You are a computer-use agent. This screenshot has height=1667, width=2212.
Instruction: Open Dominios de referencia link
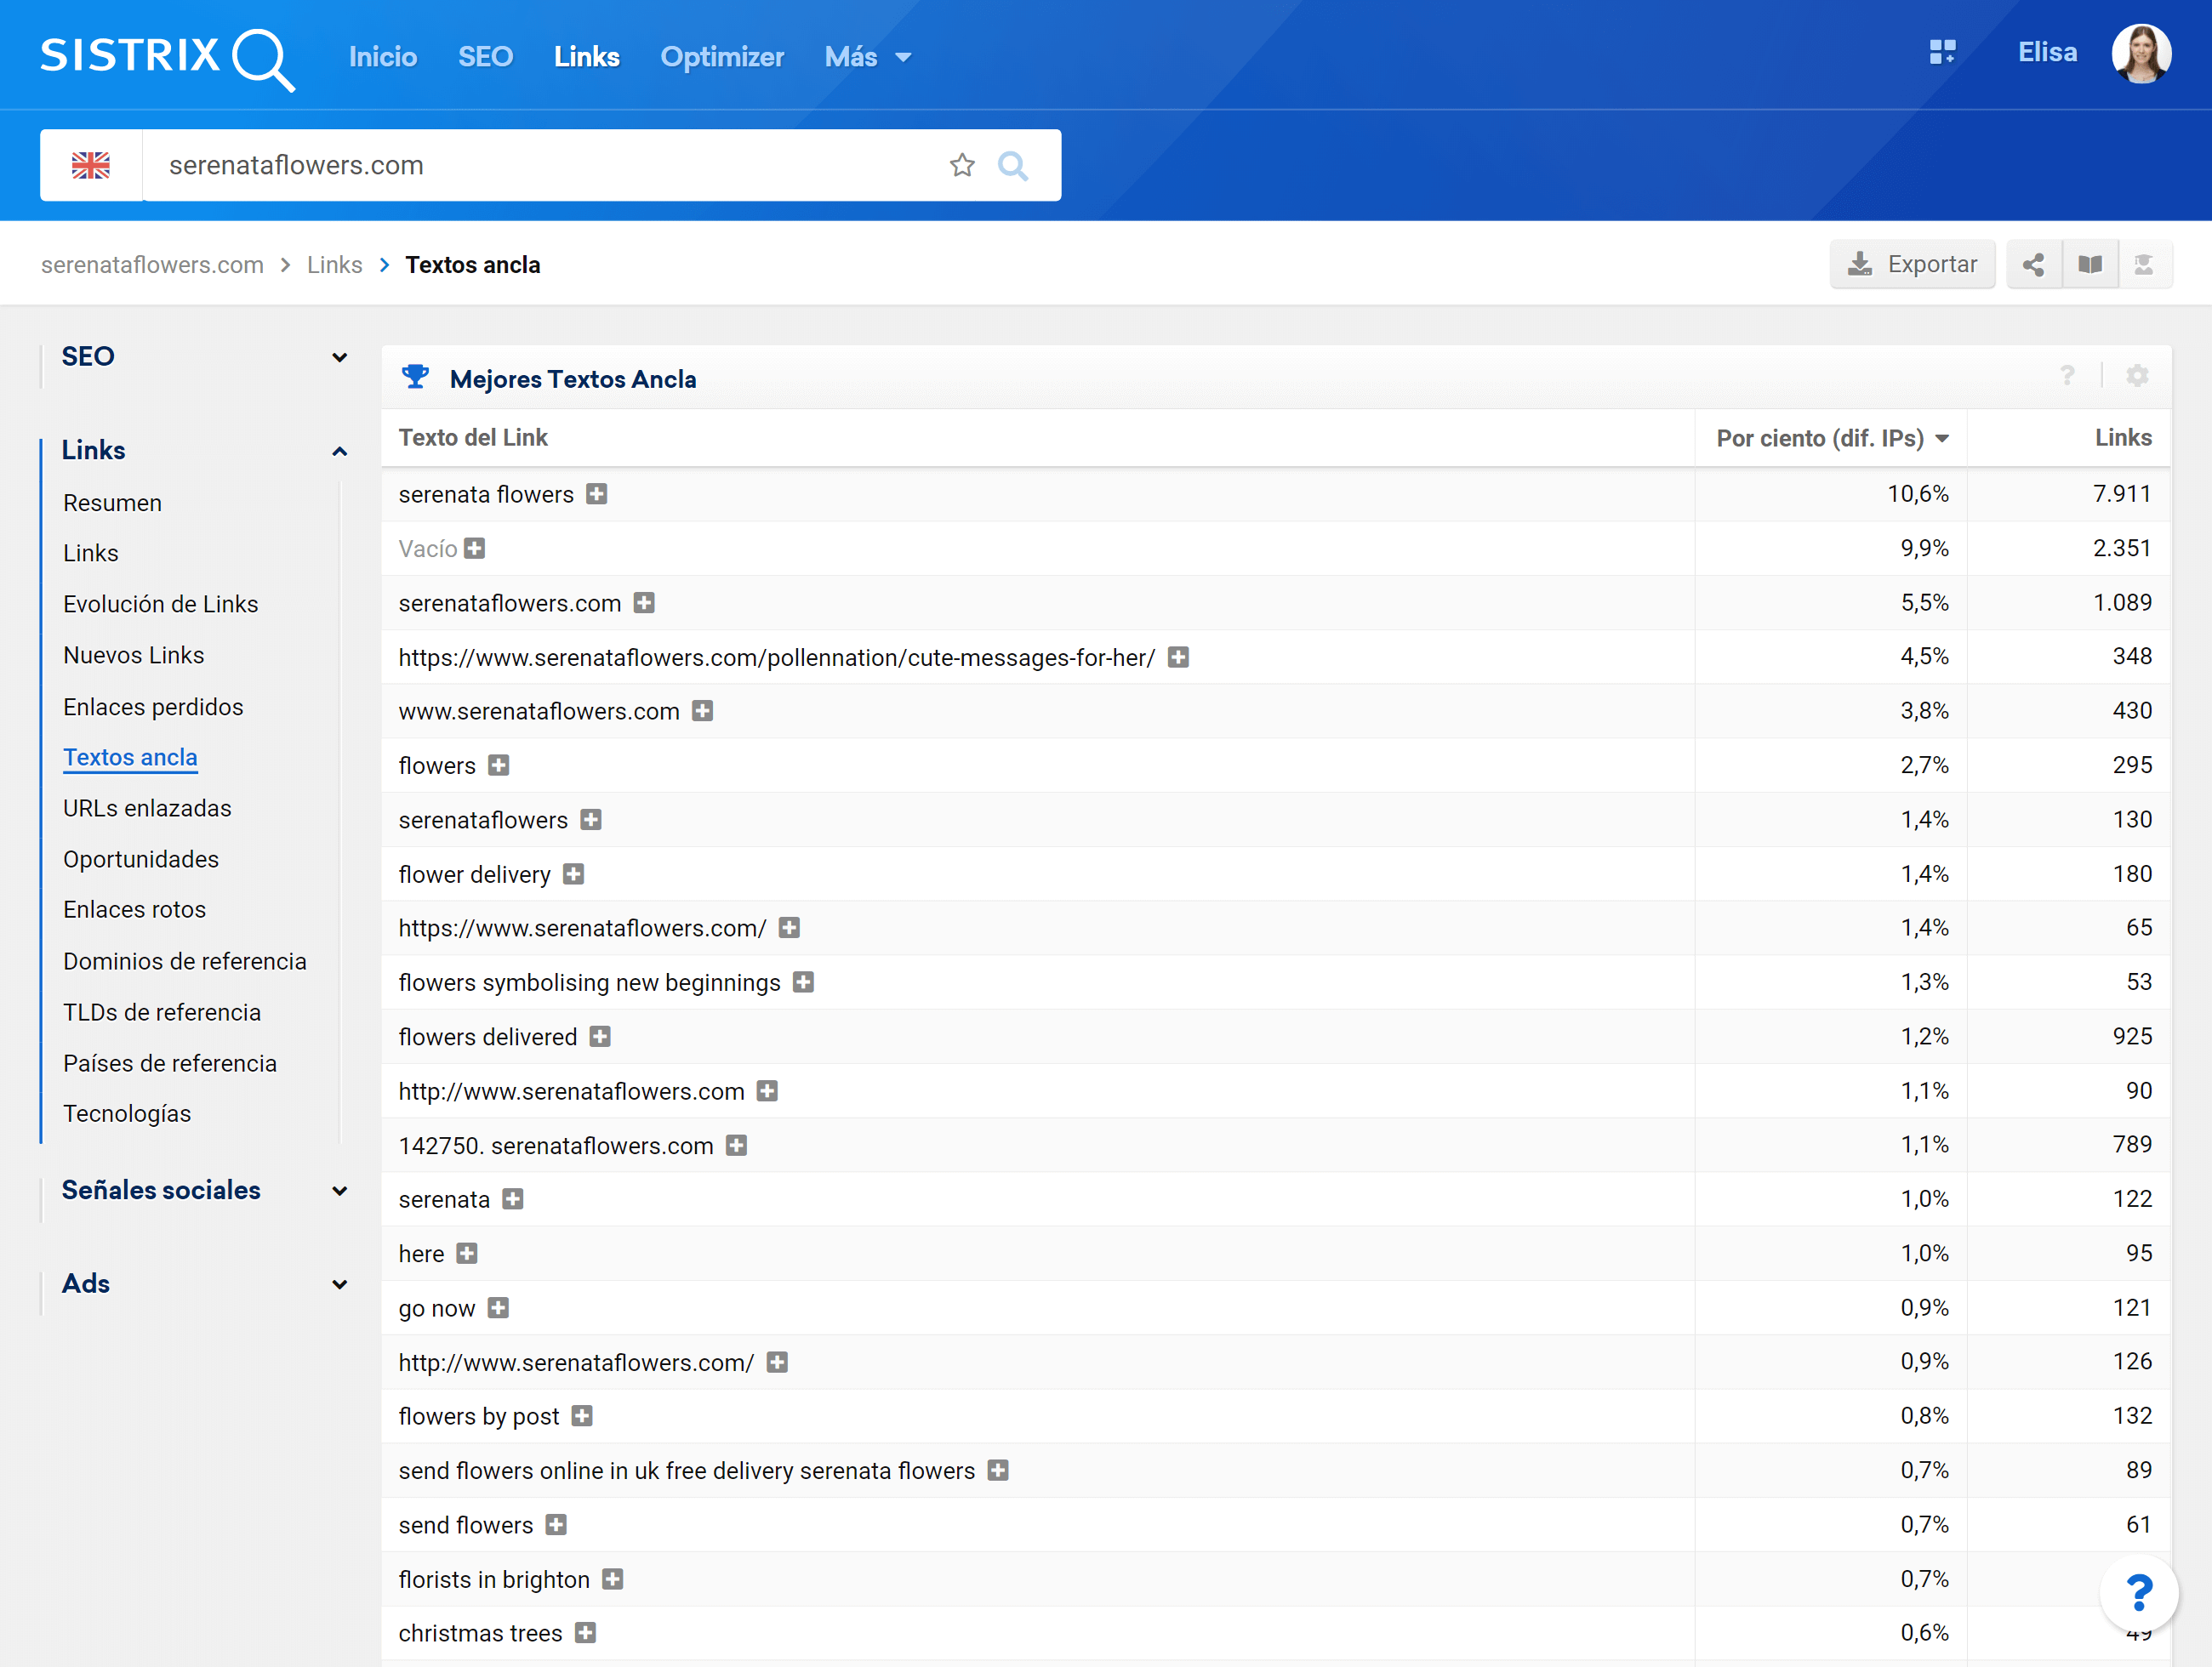pos(185,961)
